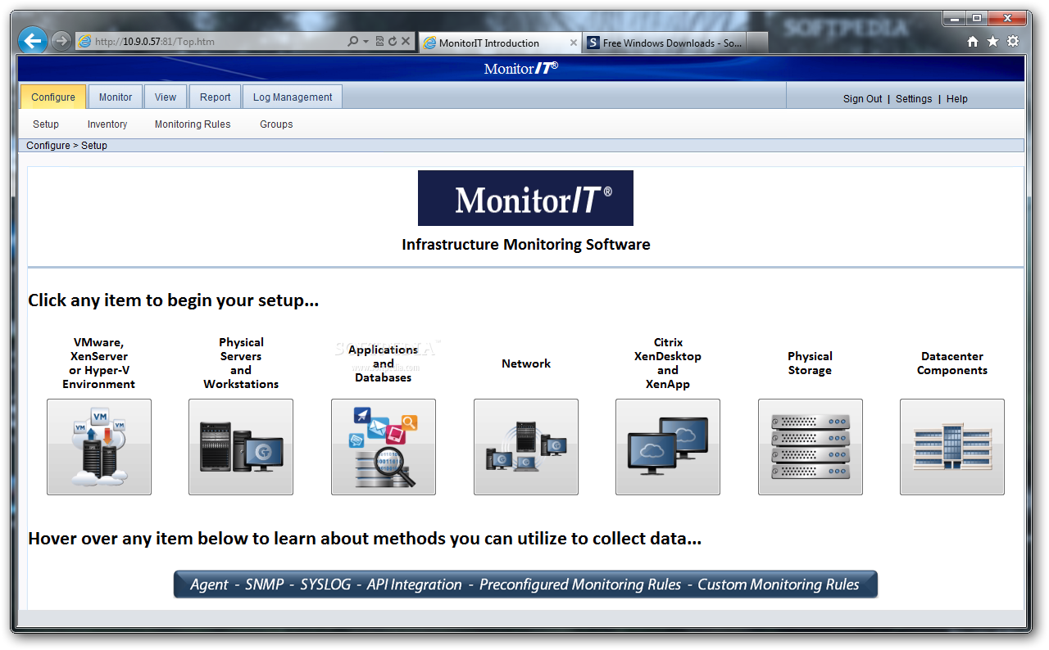This screenshot has height=650, width=1049.
Task: Open the Datacenter Components setup icon
Action: [x=952, y=447]
